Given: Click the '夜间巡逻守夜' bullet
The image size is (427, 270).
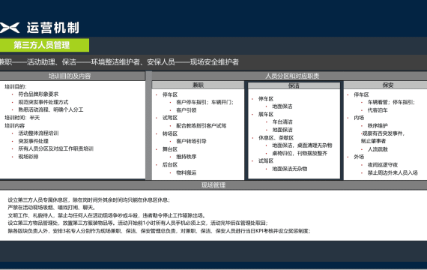Looking at the screenshot, I should pyautogui.click(x=383, y=165).
